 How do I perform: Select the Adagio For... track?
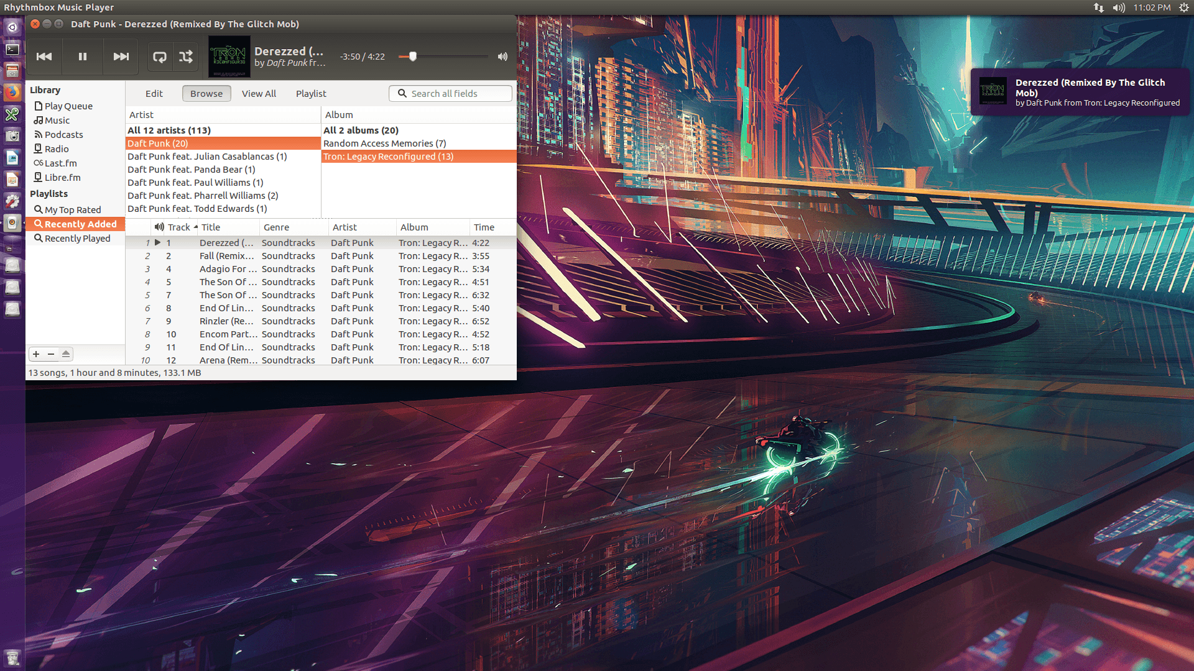321,269
